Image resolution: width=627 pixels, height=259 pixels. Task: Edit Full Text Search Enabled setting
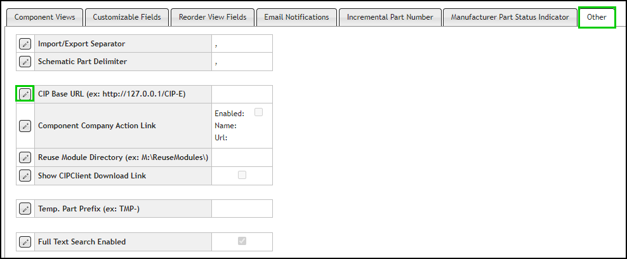[25, 242]
